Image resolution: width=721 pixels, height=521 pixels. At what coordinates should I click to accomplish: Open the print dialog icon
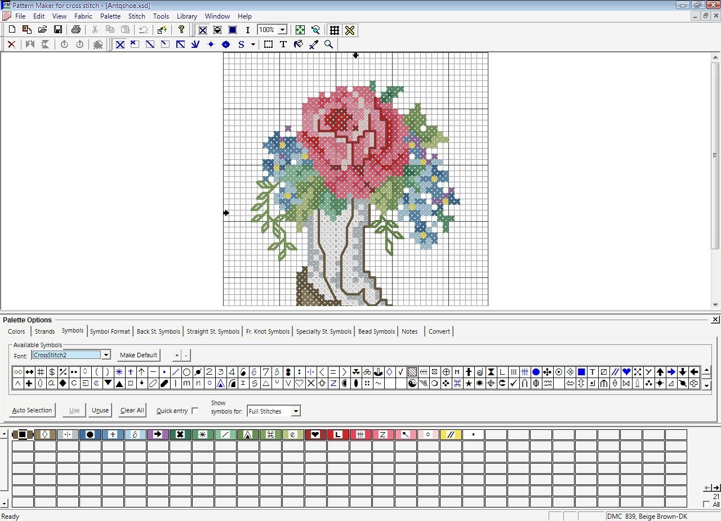(x=76, y=29)
